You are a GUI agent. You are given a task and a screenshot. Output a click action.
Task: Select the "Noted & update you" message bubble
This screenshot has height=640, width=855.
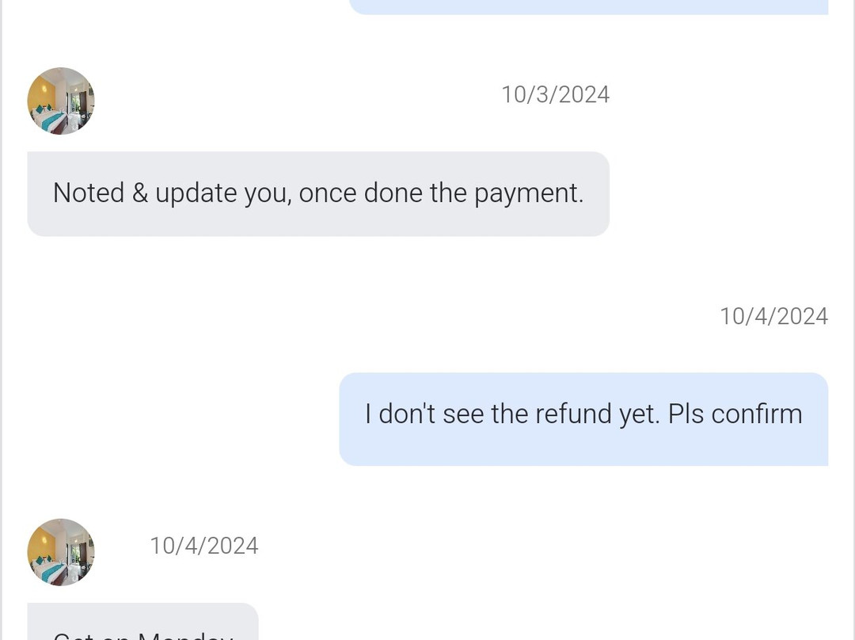coord(317,194)
